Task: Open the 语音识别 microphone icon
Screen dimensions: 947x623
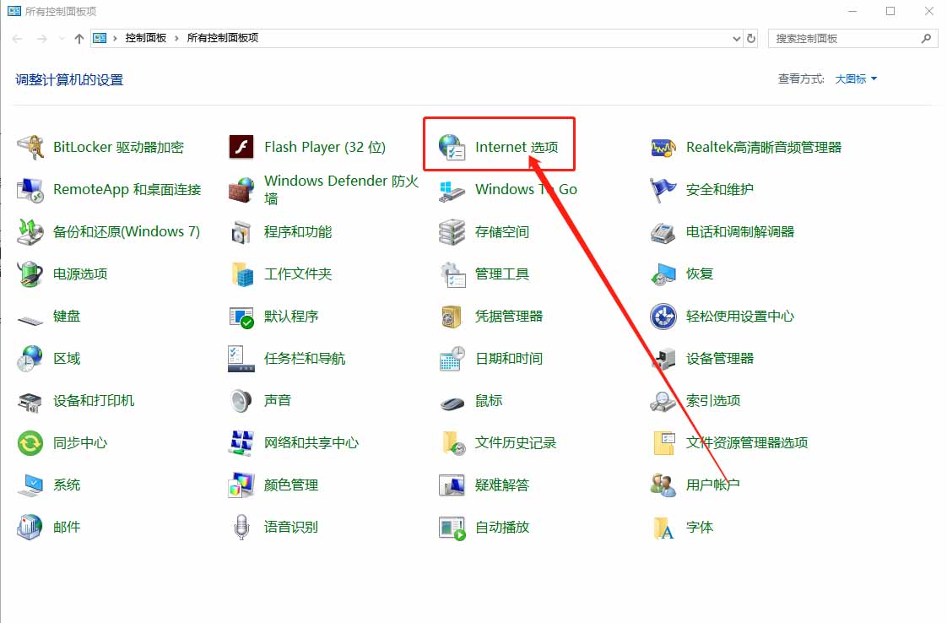Action: [x=241, y=528]
